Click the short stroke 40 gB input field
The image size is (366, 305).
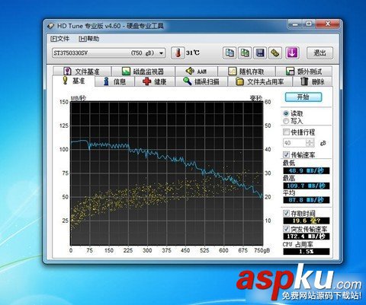coord(294,143)
